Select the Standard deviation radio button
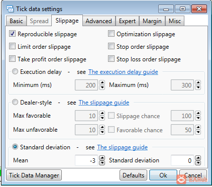 pyautogui.click(x=15, y=147)
